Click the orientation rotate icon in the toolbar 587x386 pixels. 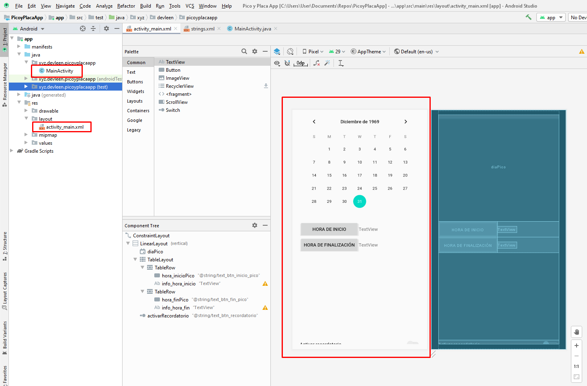click(290, 51)
